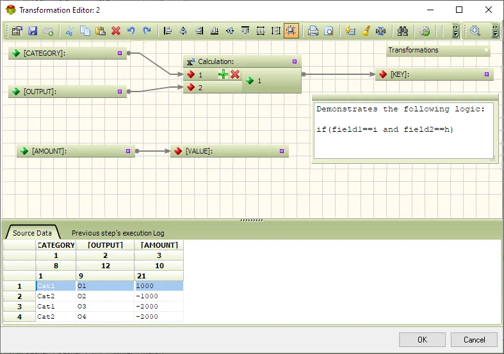Click the binoculars Find icon
Viewport: 504px width, 354px height.
(402, 31)
